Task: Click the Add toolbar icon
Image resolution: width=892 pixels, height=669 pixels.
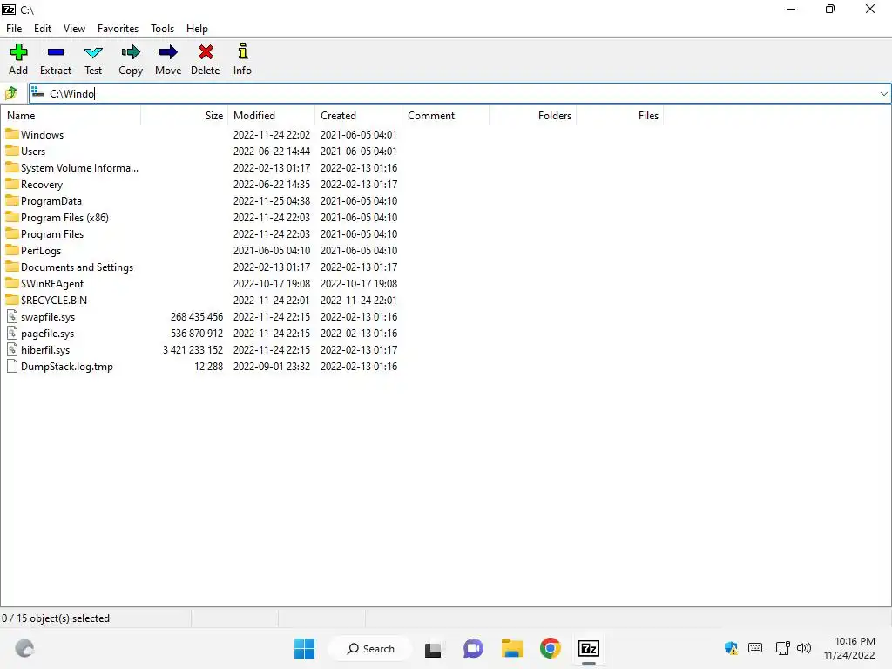Action: pos(18,52)
